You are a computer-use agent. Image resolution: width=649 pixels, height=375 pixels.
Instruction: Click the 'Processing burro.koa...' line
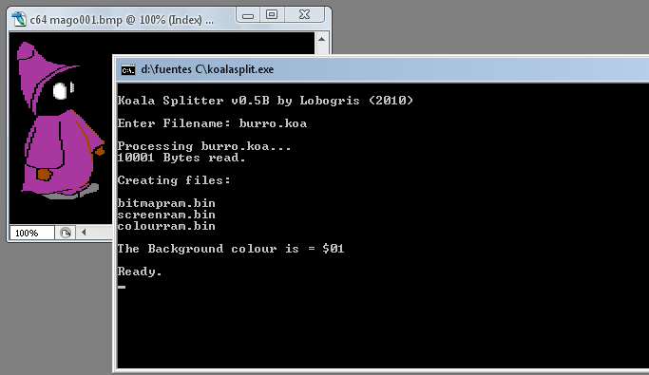(x=204, y=146)
